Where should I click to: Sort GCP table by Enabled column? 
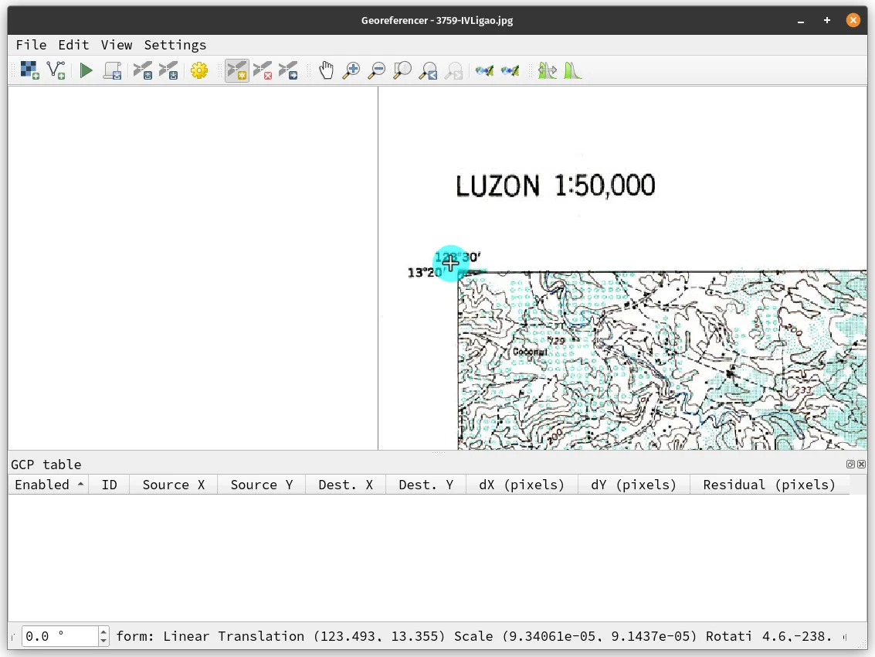42,485
